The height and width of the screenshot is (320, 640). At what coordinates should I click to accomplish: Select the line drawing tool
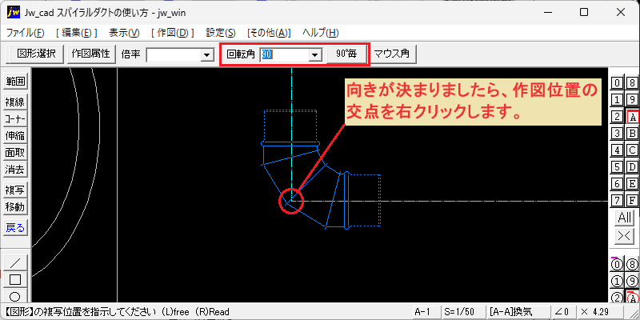click(x=15, y=262)
